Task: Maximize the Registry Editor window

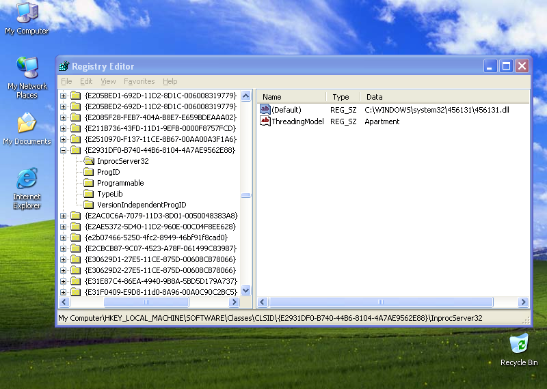Action: point(506,66)
